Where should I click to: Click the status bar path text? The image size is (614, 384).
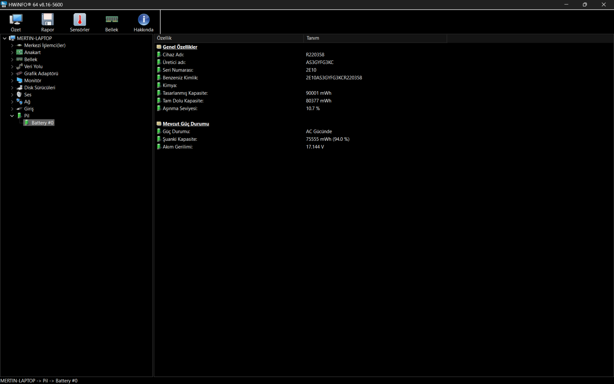coord(39,380)
